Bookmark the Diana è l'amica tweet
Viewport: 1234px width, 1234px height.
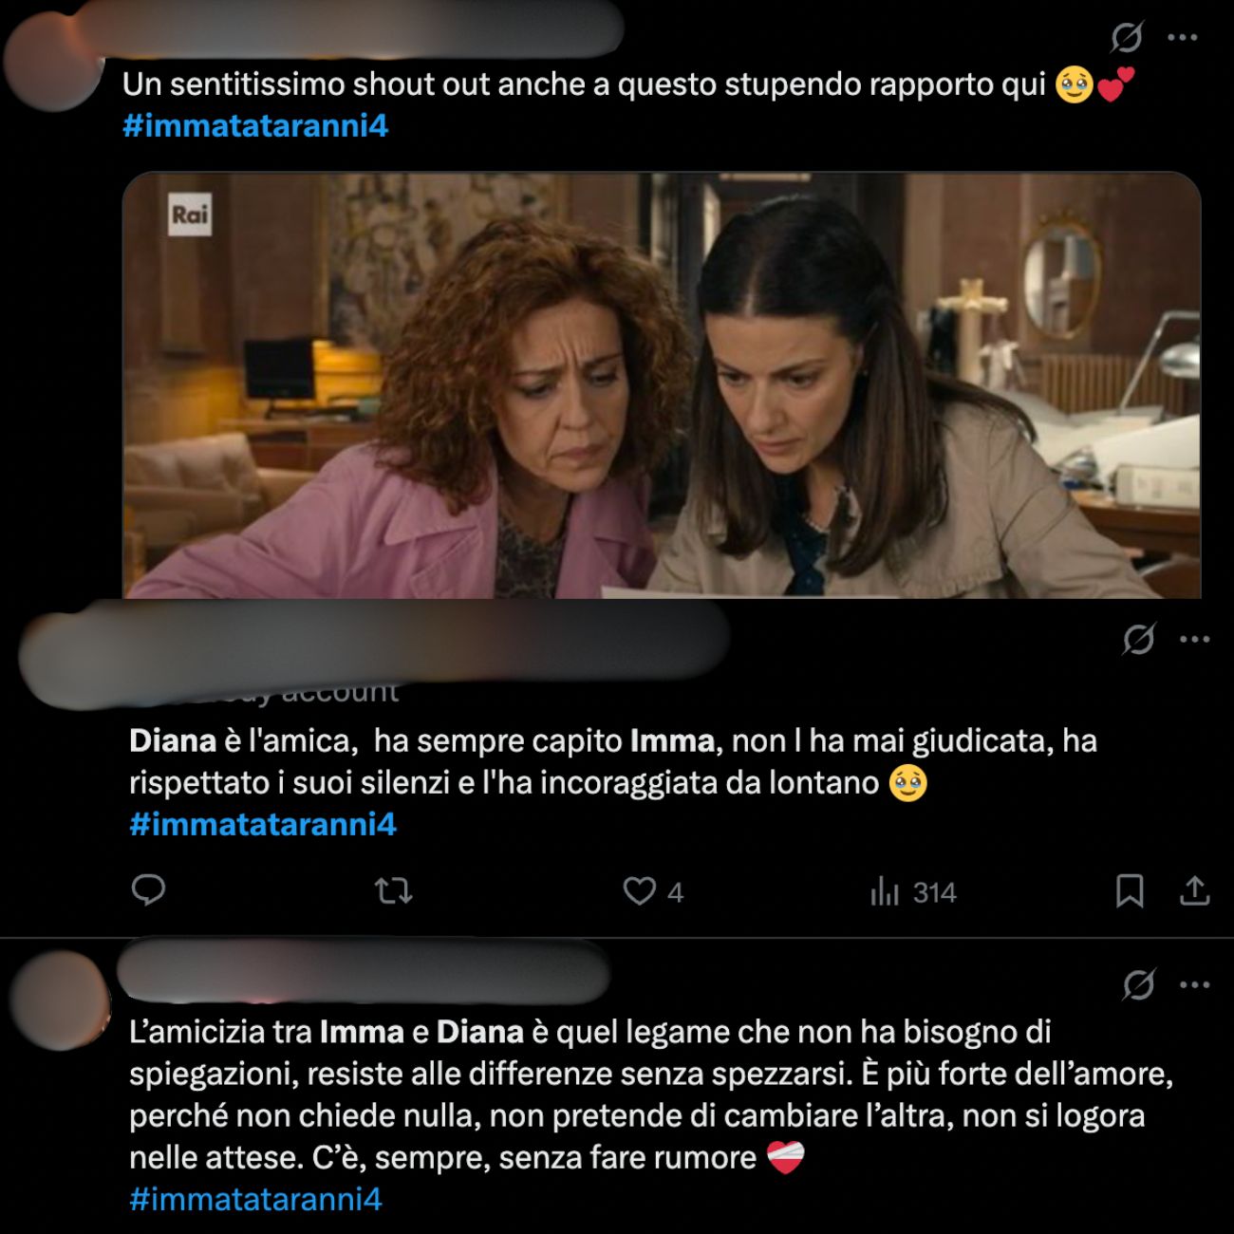(1130, 891)
